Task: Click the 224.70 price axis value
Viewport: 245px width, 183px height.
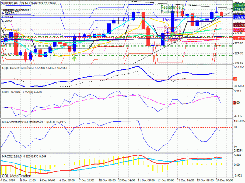Action: [239, 53]
